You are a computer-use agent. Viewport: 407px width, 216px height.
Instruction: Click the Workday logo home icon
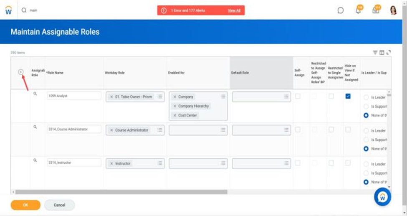tap(8, 10)
